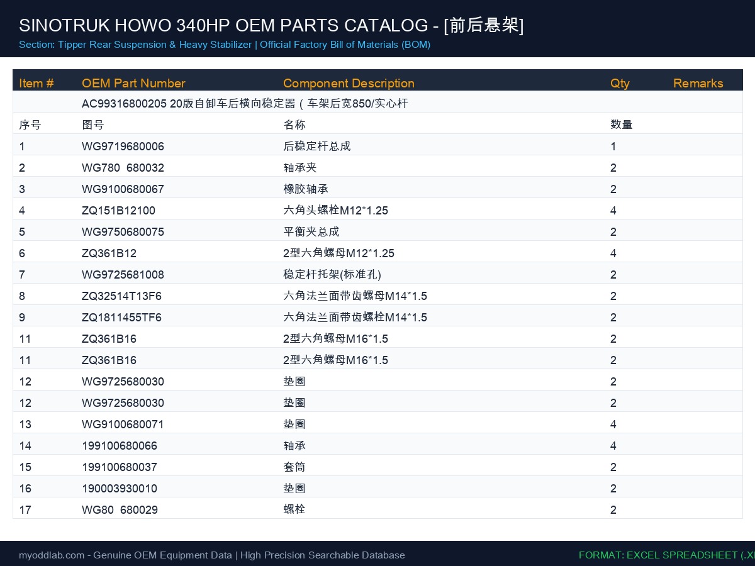Select description 橡胶轴承
Image resolution: width=755 pixels, height=566 pixels.
pos(306,189)
